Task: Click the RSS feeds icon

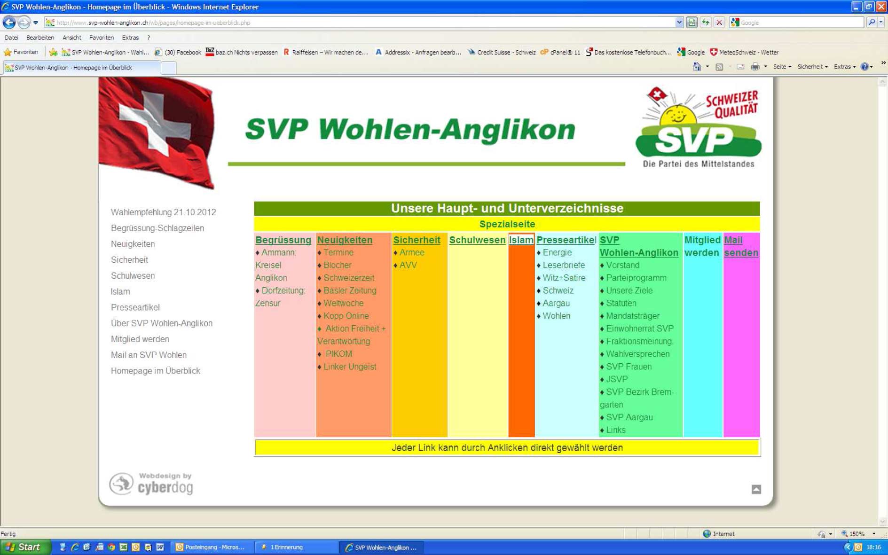Action: click(x=719, y=67)
